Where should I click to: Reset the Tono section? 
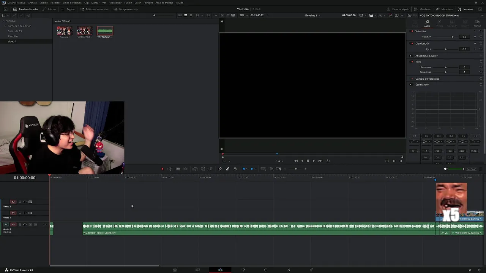click(481, 61)
